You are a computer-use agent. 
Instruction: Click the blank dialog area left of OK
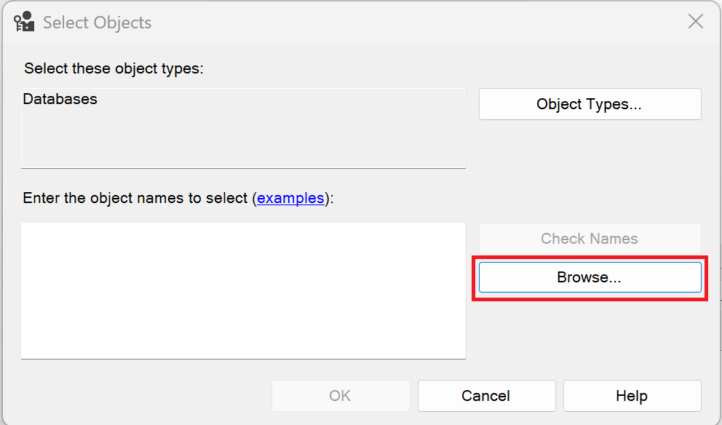[x=146, y=396]
